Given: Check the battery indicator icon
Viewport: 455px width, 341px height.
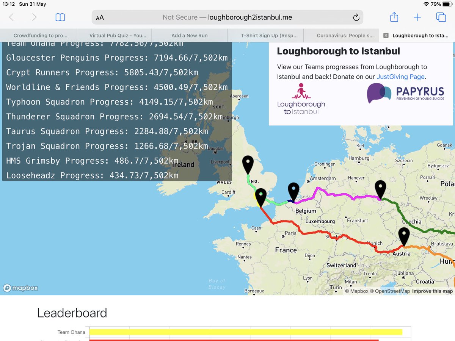Looking at the screenshot, I should click(x=447, y=4).
